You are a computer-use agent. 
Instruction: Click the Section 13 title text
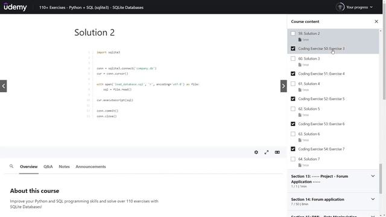pos(320,179)
